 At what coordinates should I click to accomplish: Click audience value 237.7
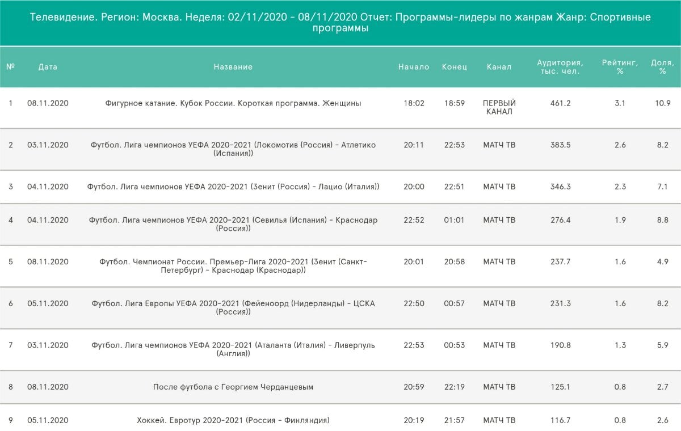561,262
